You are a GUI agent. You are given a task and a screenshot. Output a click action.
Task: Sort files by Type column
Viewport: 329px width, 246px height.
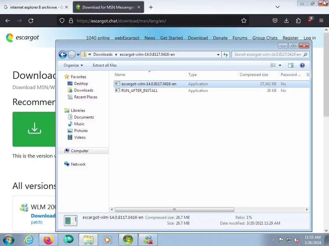point(212,75)
